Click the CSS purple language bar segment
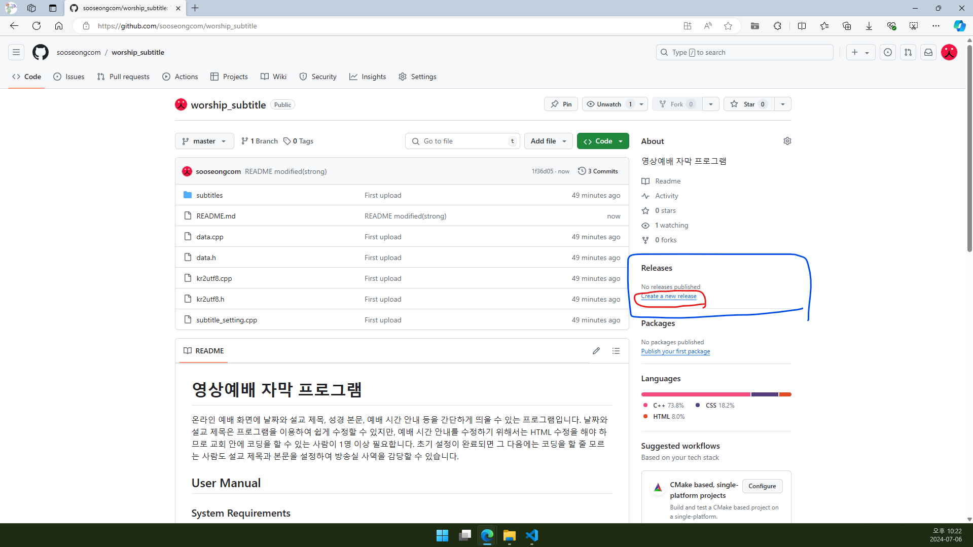The height and width of the screenshot is (547, 973). pos(765,394)
